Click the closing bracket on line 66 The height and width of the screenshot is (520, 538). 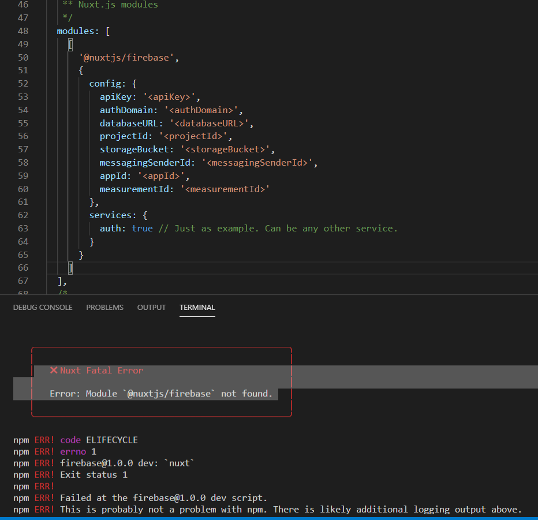point(70,268)
